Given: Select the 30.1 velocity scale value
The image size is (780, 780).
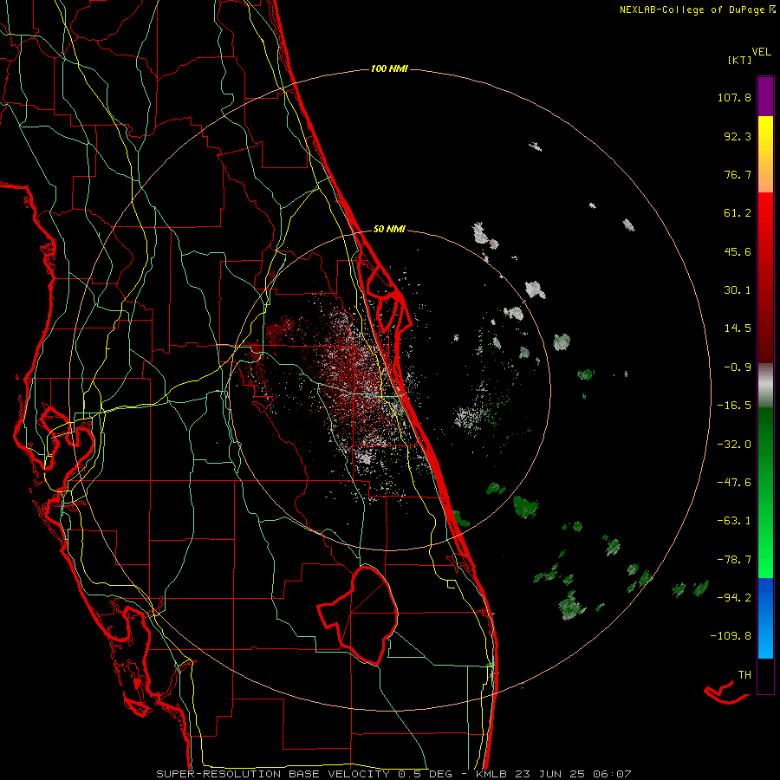Looking at the screenshot, I should point(738,290).
